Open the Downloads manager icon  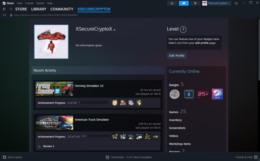pos(108,157)
